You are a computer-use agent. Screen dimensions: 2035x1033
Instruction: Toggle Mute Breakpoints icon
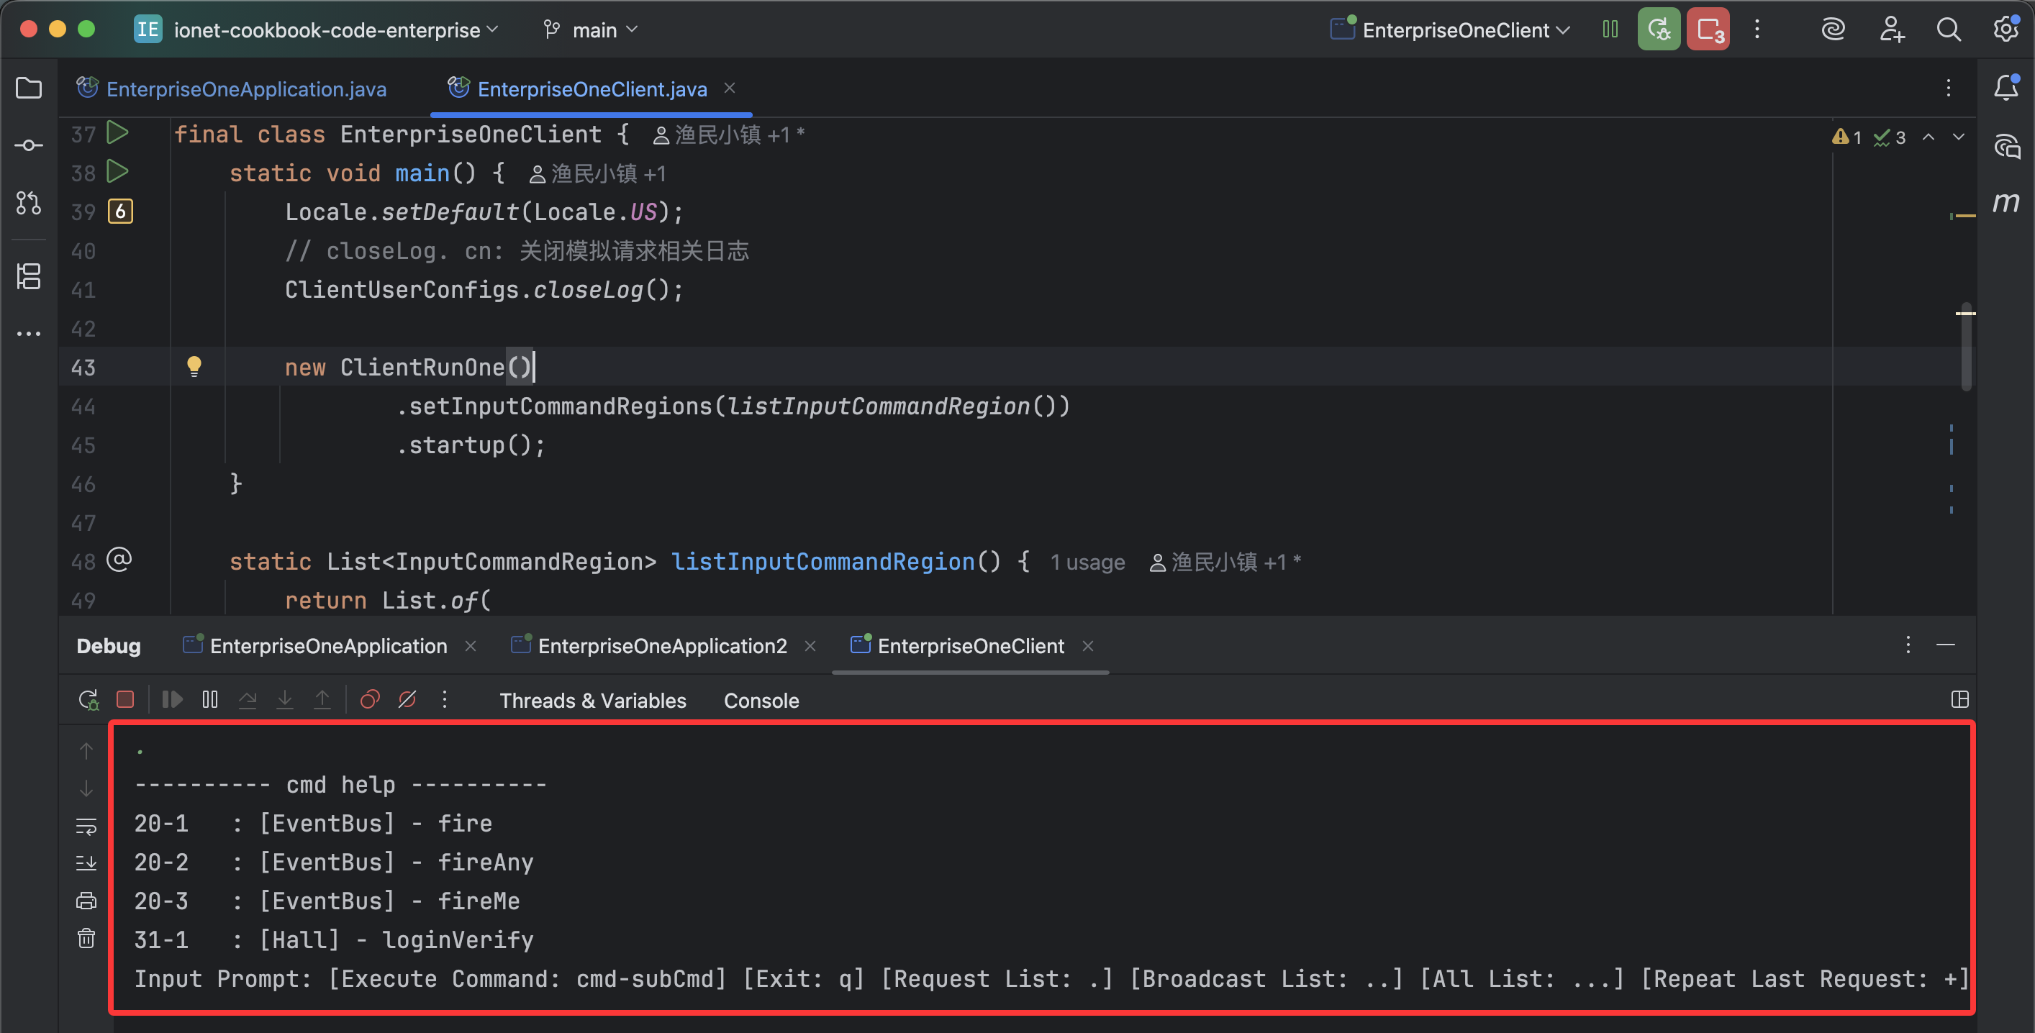click(407, 700)
